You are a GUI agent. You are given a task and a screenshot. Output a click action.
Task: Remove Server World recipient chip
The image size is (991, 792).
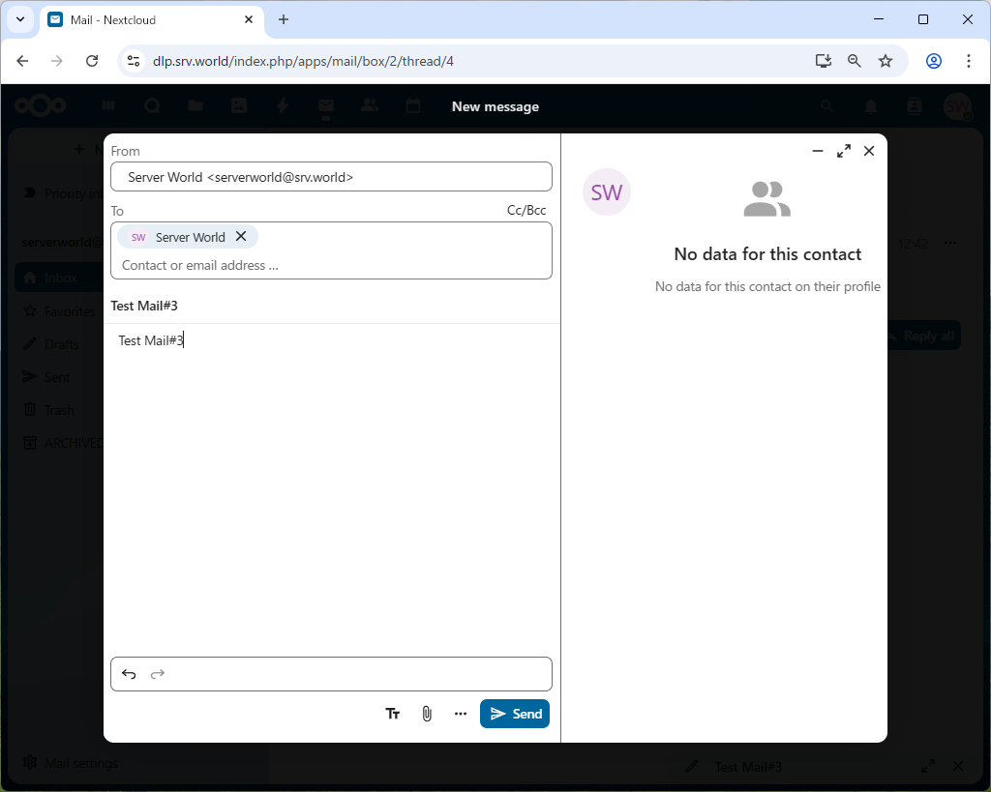(241, 236)
